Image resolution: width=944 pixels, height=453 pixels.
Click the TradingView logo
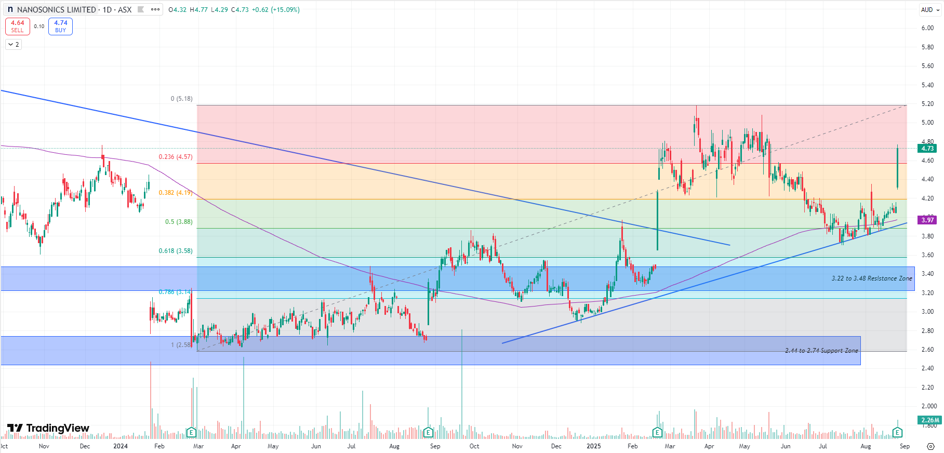tap(48, 428)
